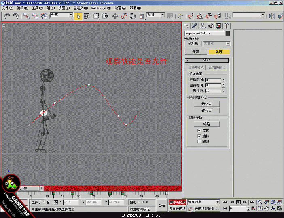Click Bind to Space Warp icon
The height and width of the screenshot is (218, 284).
(44, 16)
